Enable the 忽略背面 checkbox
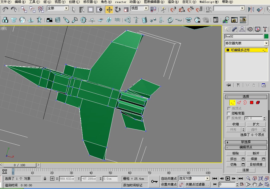270x189 pixels. (229, 113)
